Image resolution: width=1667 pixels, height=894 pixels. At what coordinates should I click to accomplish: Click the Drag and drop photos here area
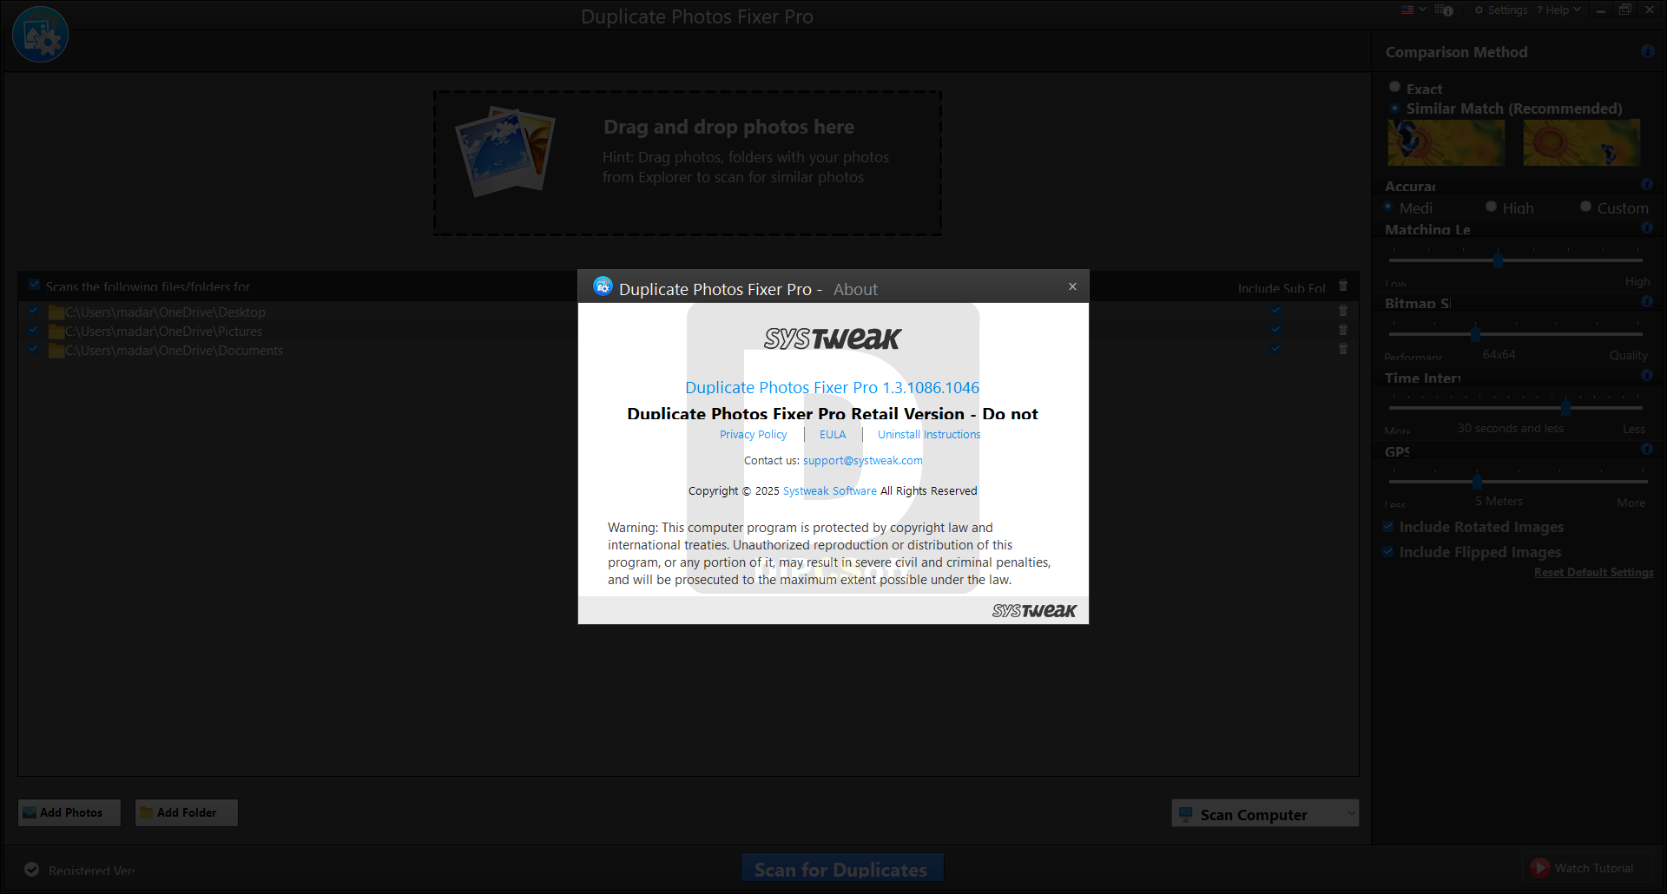point(688,163)
